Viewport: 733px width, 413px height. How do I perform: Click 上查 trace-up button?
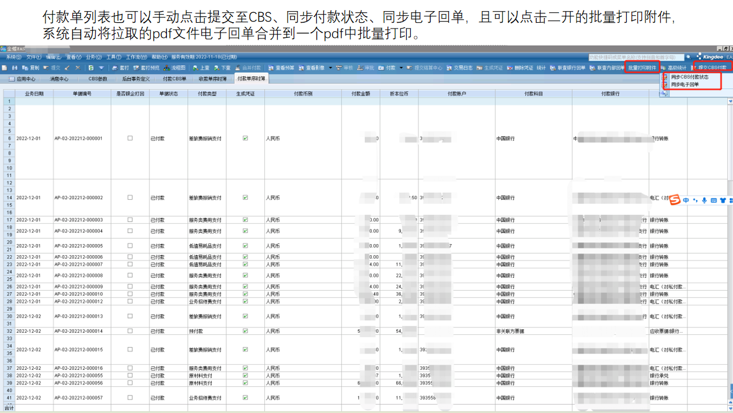tap(201, 68)
